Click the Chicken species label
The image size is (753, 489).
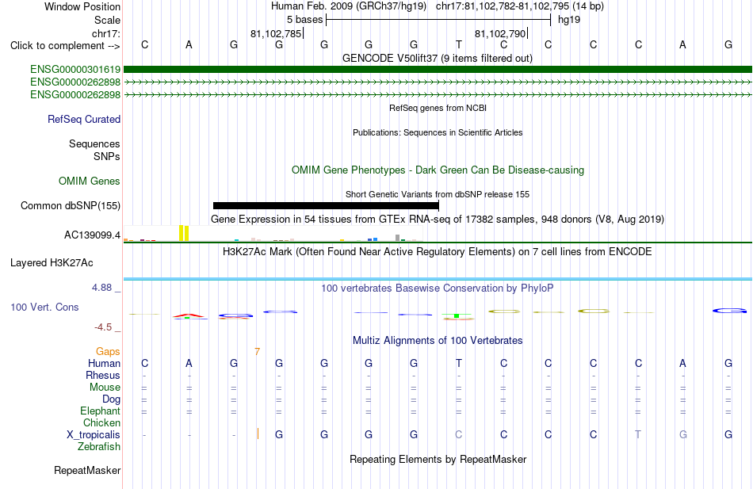point(101,422)
